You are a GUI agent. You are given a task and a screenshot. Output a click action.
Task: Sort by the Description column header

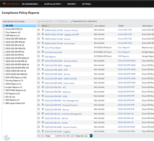coord(148,26)
